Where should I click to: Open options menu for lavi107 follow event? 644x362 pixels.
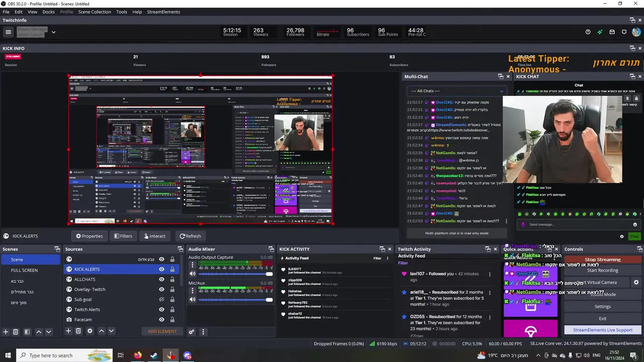click(490, 275)
